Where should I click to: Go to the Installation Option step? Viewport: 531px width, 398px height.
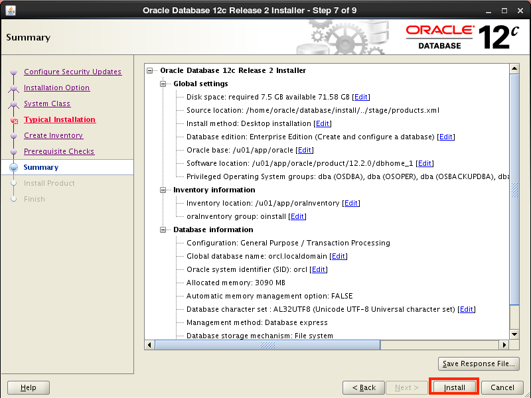click(57, 88)
